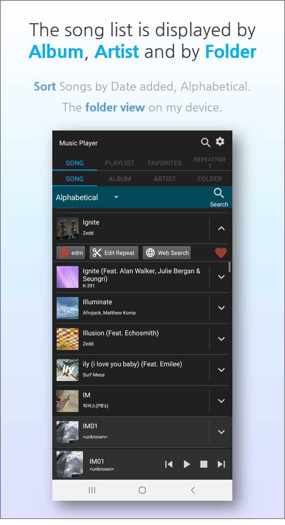Tap Illusion umbrella album art
The height and width of the screenshot is (525, 285).
click(x=68, y=339)
